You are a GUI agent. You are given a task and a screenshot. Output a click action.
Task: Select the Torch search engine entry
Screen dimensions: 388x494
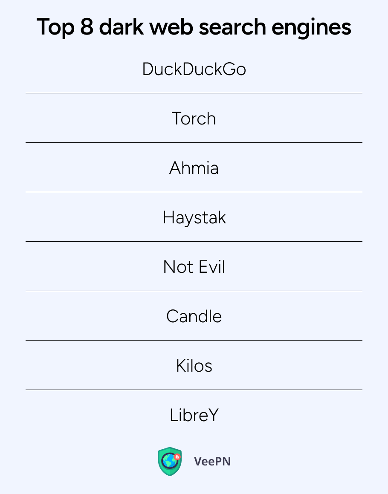click(x=194, y=118)
